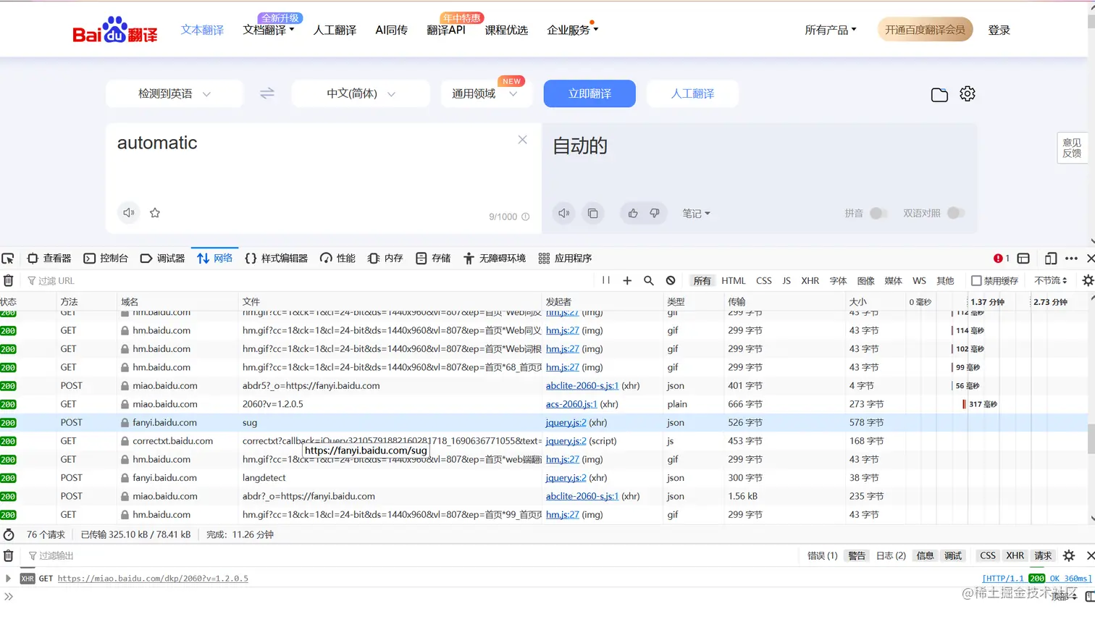The width and height of the screenshot is (1095, 617).
Task: Swap source and target languages
Action: (267, 93)
